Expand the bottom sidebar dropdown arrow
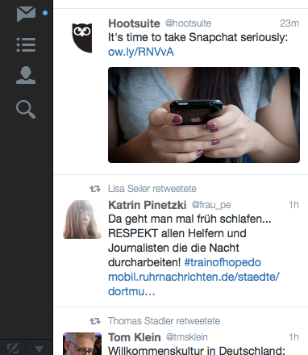308x355 pixels. tap(40, 349)
